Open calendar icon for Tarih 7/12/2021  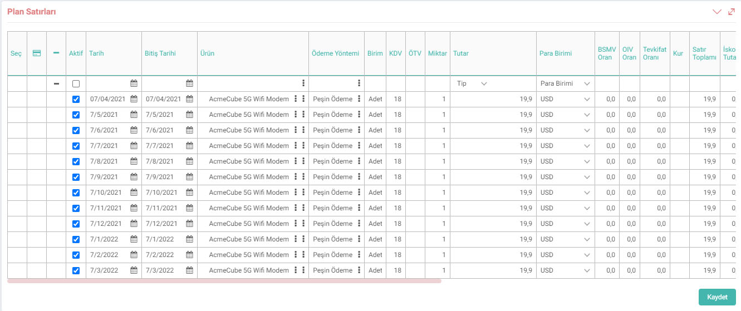point(134,224)
